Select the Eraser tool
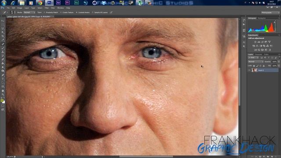 click(3, 60)
